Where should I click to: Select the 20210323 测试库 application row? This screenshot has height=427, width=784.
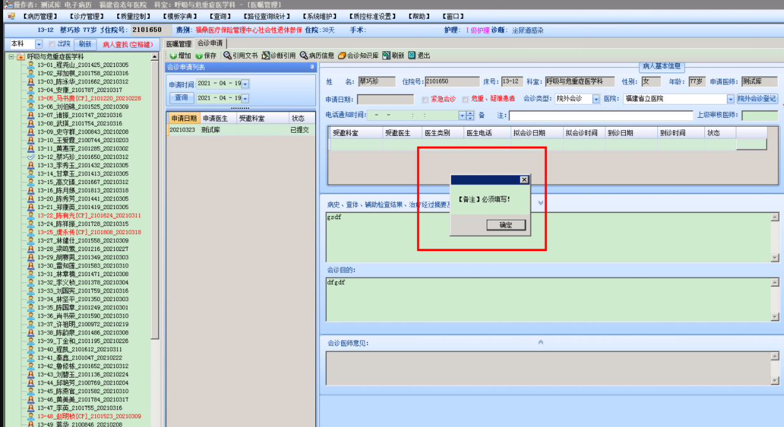tap(241, 130)
